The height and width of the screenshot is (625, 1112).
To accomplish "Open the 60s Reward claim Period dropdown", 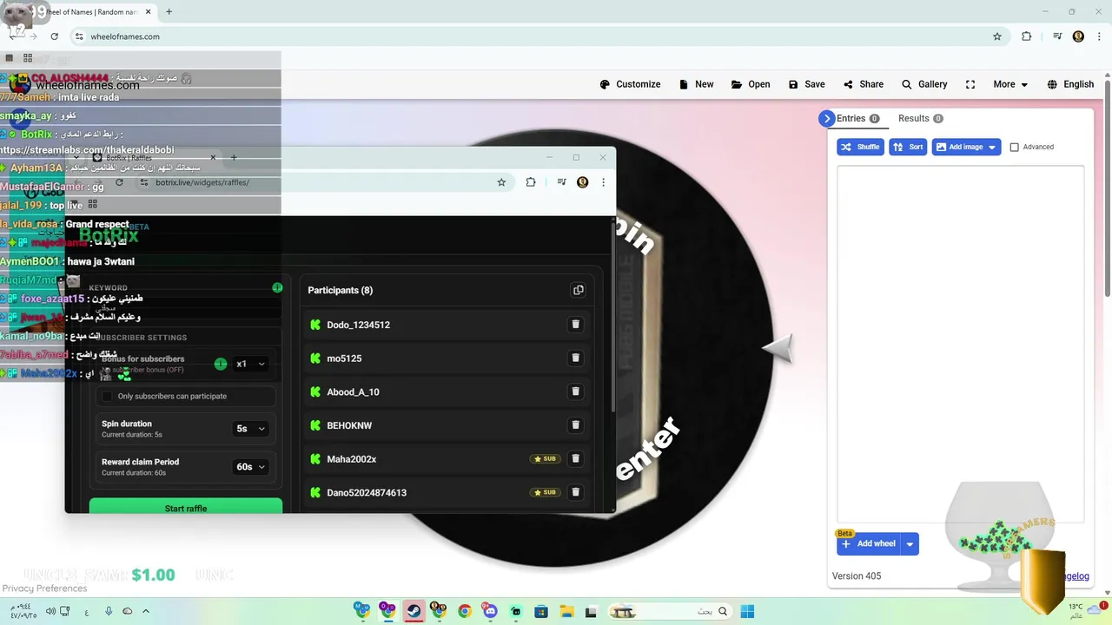I will click(x=251, y=466).
